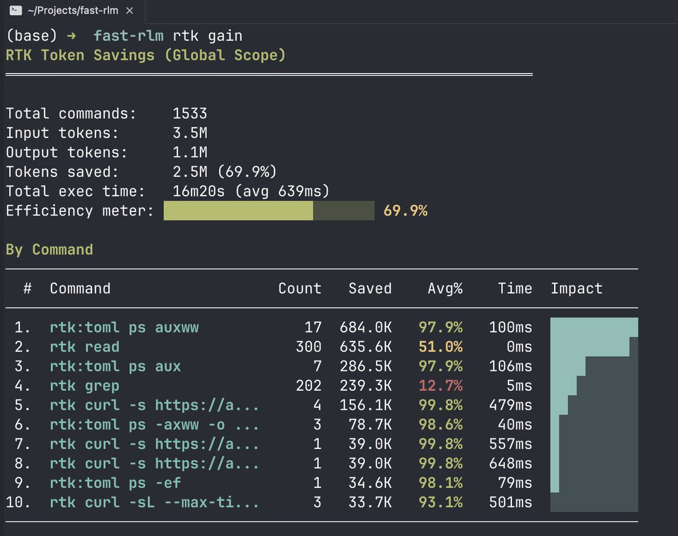This screenshot has width=678, height=536.
Task: Click the 98.1% average value
Action: (x=441, y=483)
